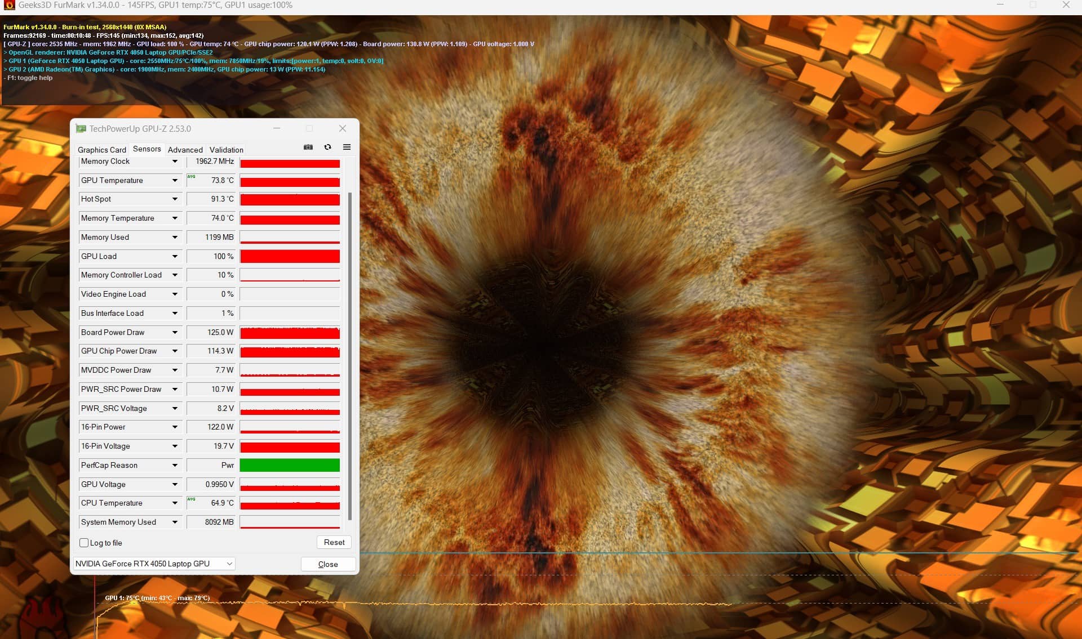Enable the Log to file checkbox
The image size is (1082, 639).
tap(84, 543)
